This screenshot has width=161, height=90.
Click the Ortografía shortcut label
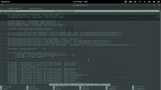140,89
